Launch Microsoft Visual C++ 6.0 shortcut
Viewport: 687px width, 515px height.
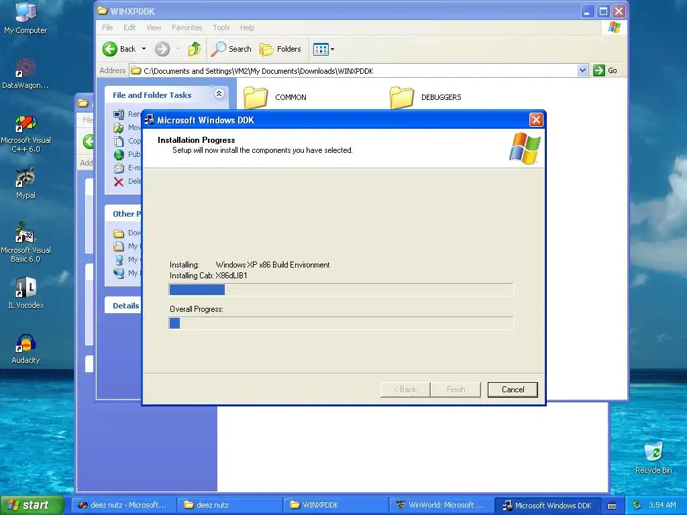[x=25, y=133]
